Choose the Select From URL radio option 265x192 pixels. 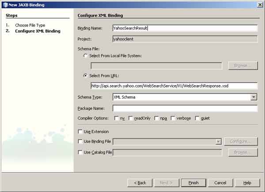point(86,75)
